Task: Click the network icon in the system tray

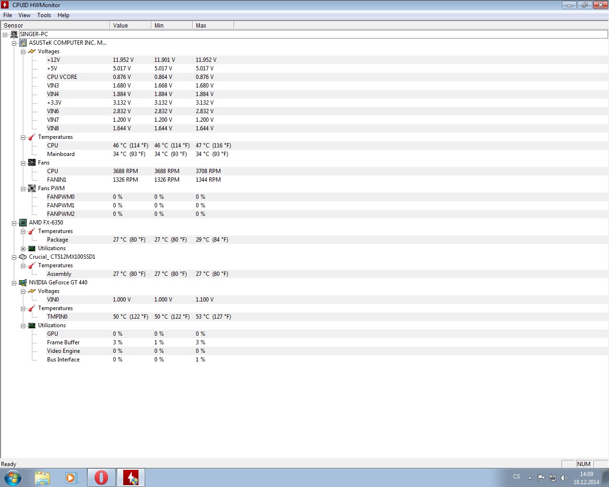Action: coord(553,478)
